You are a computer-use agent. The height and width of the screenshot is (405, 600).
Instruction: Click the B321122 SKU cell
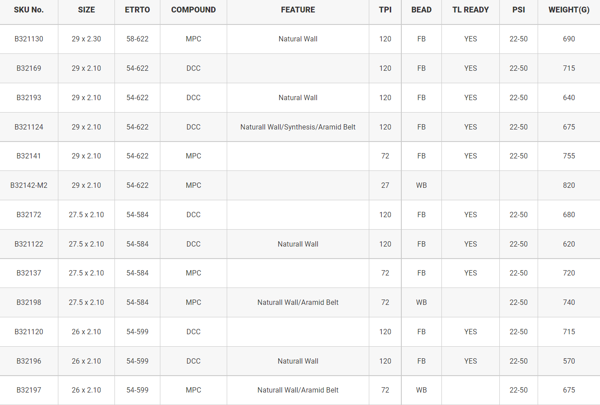coord(29,244)
